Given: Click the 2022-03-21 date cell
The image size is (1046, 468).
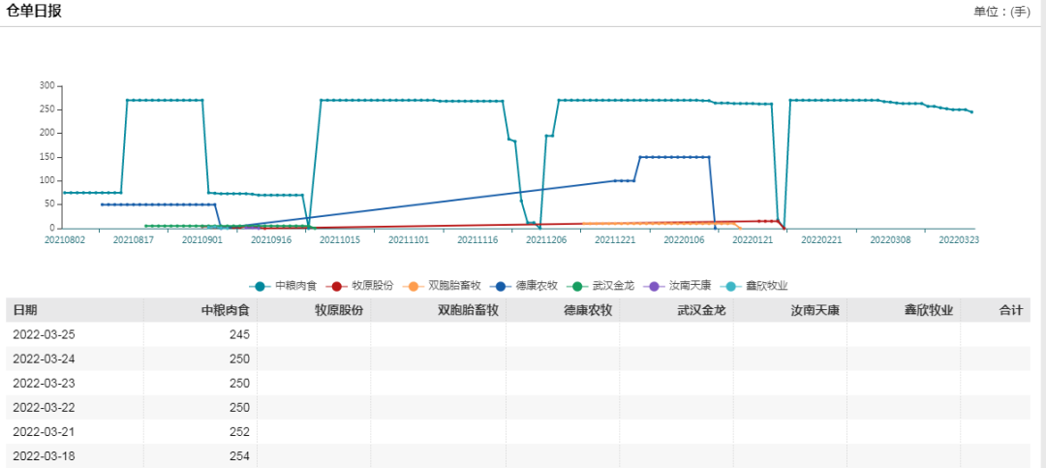Looking at the screenshot, I should [45, 431].
